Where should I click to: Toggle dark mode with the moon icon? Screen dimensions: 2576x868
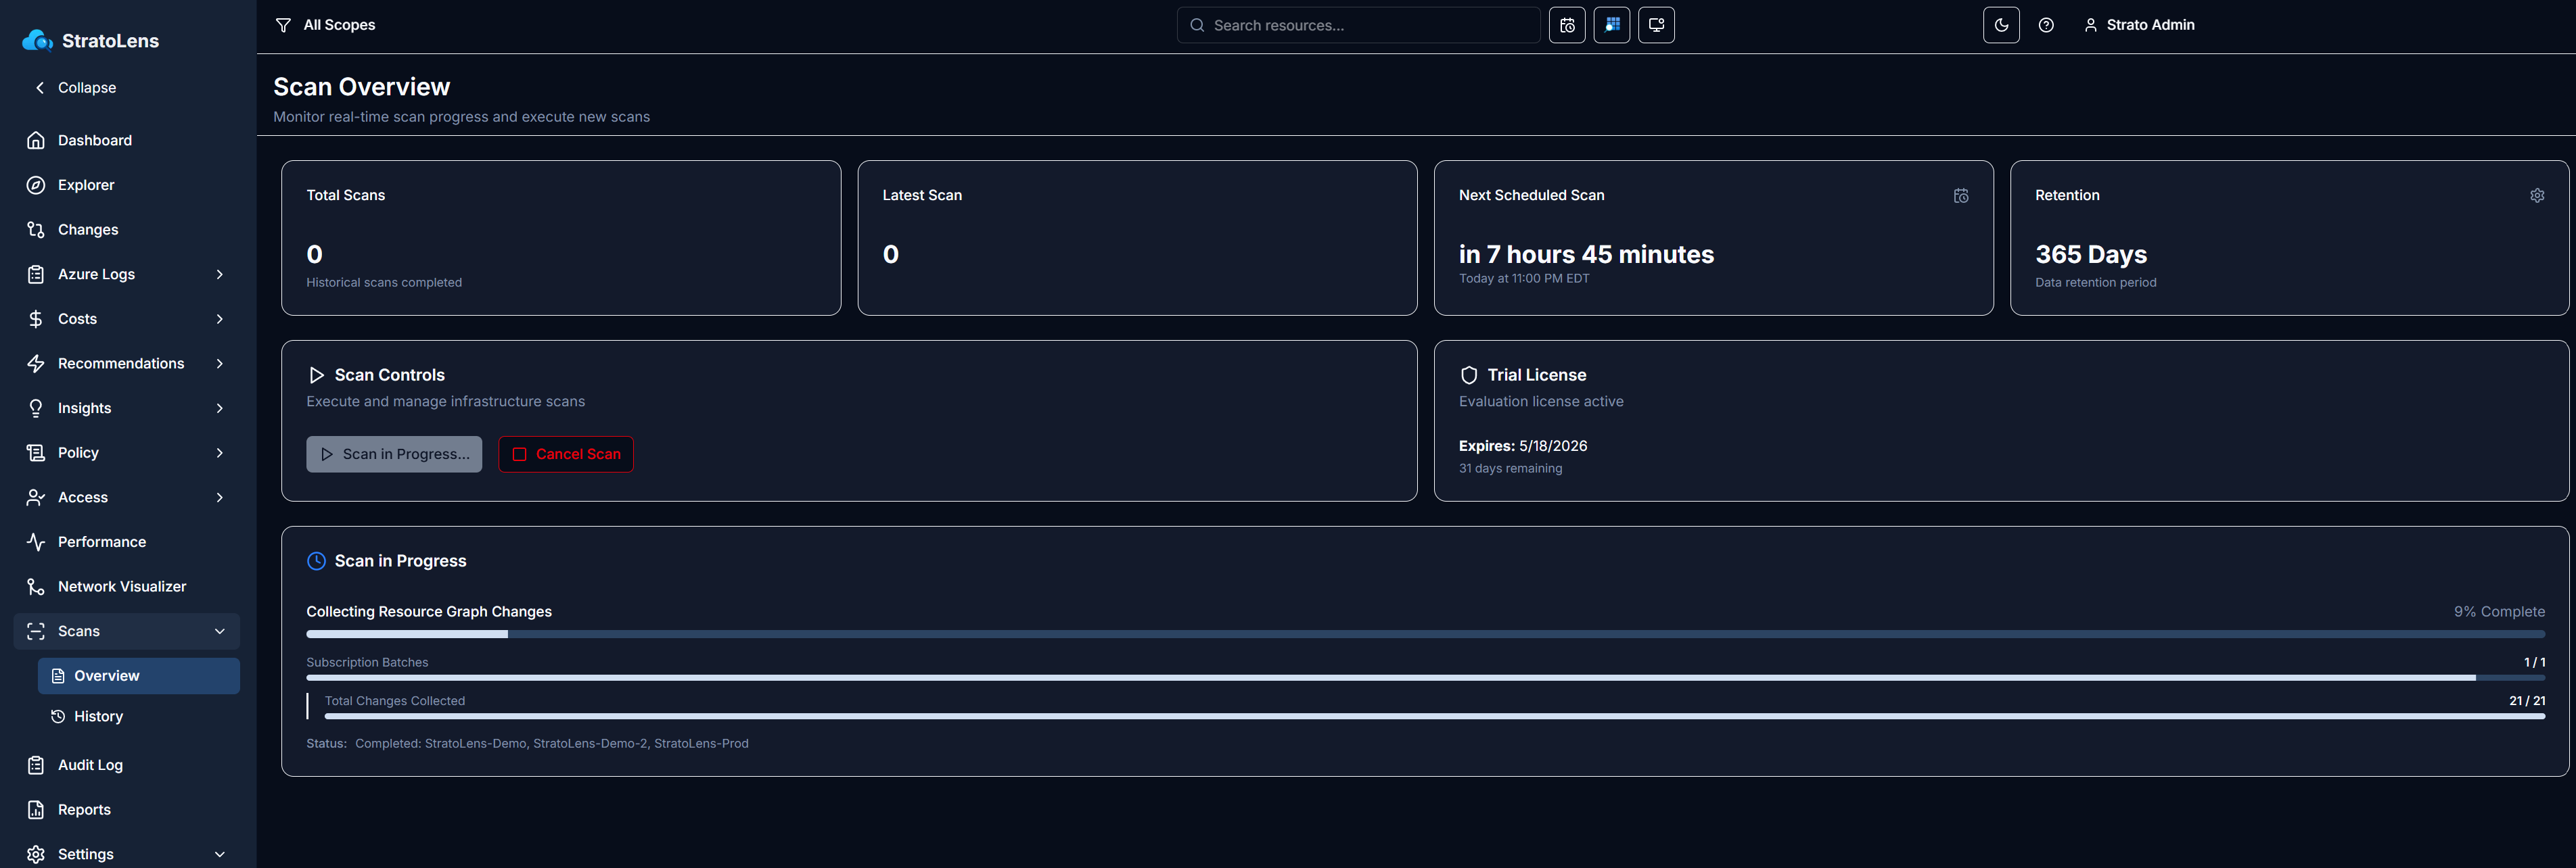(2000, 25)
